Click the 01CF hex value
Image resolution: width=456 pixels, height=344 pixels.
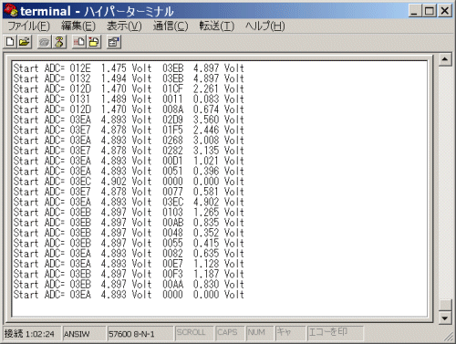172,89
